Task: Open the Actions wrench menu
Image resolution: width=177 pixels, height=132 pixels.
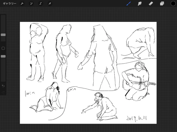Action: point(22,4)
